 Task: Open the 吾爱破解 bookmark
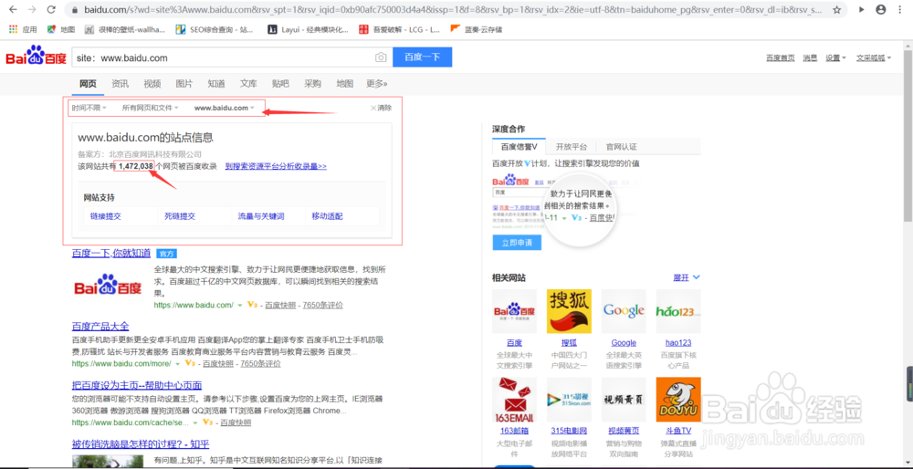400,29
